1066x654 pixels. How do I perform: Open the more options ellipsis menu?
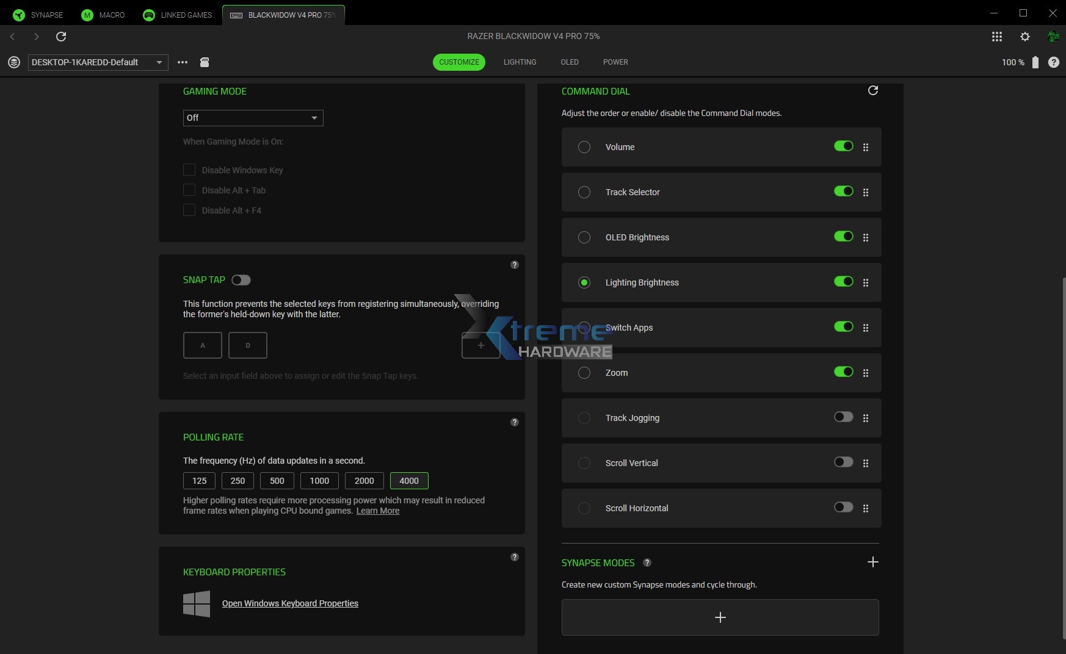tap(182, 62)
